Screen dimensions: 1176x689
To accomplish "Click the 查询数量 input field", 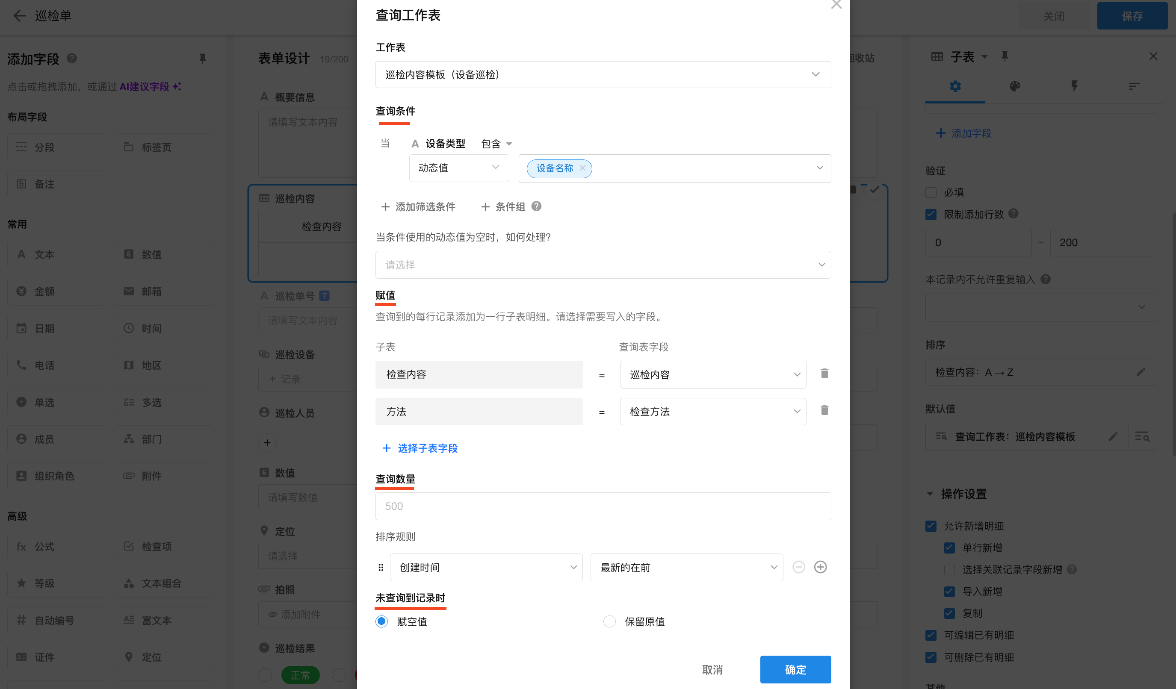I will point(603,506).
